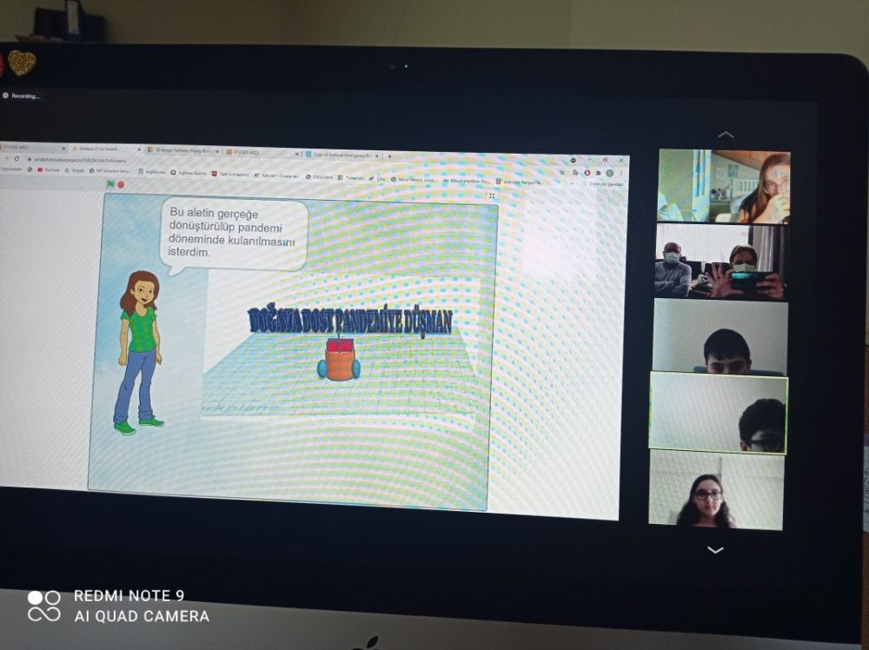Open the Opera-style red extension icon
The height and width of the screenshot is (650, 869).
pyautogui.click(x=587, y=172)
